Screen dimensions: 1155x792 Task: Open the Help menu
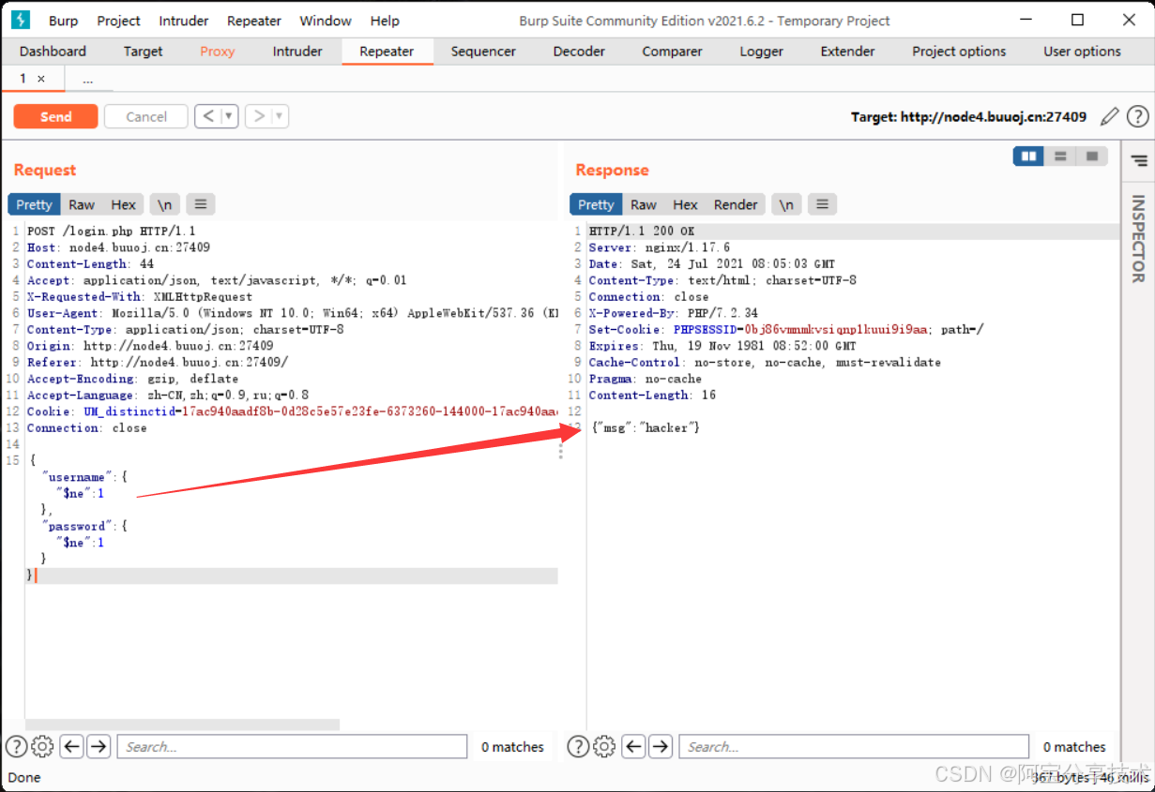point(385,21)
